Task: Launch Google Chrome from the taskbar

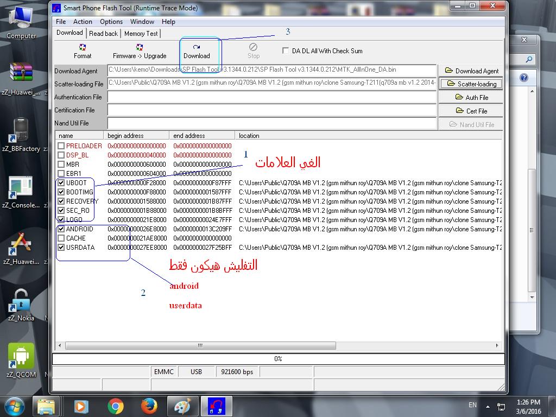Action: click(115, 406)
